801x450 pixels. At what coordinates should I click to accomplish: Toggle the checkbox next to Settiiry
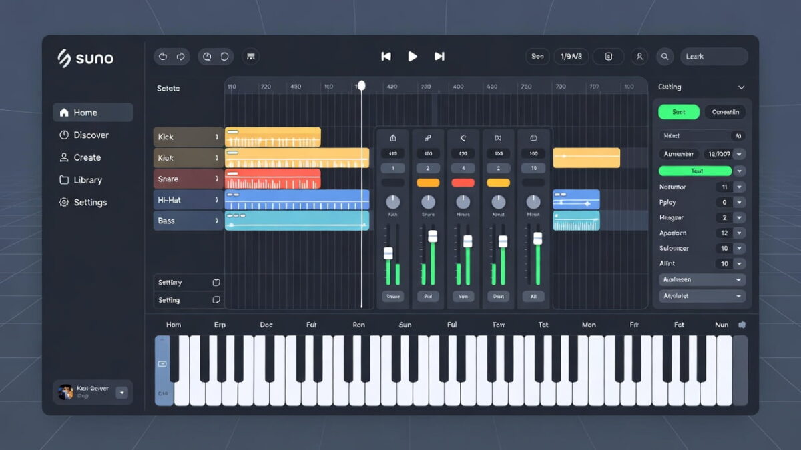(x=216, y=283)
